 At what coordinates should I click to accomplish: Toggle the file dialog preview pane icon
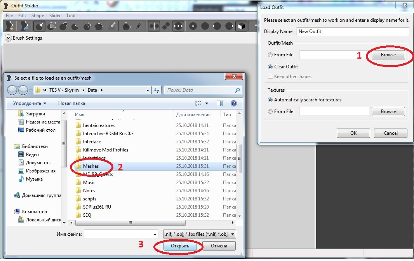[x=220, y=103]
